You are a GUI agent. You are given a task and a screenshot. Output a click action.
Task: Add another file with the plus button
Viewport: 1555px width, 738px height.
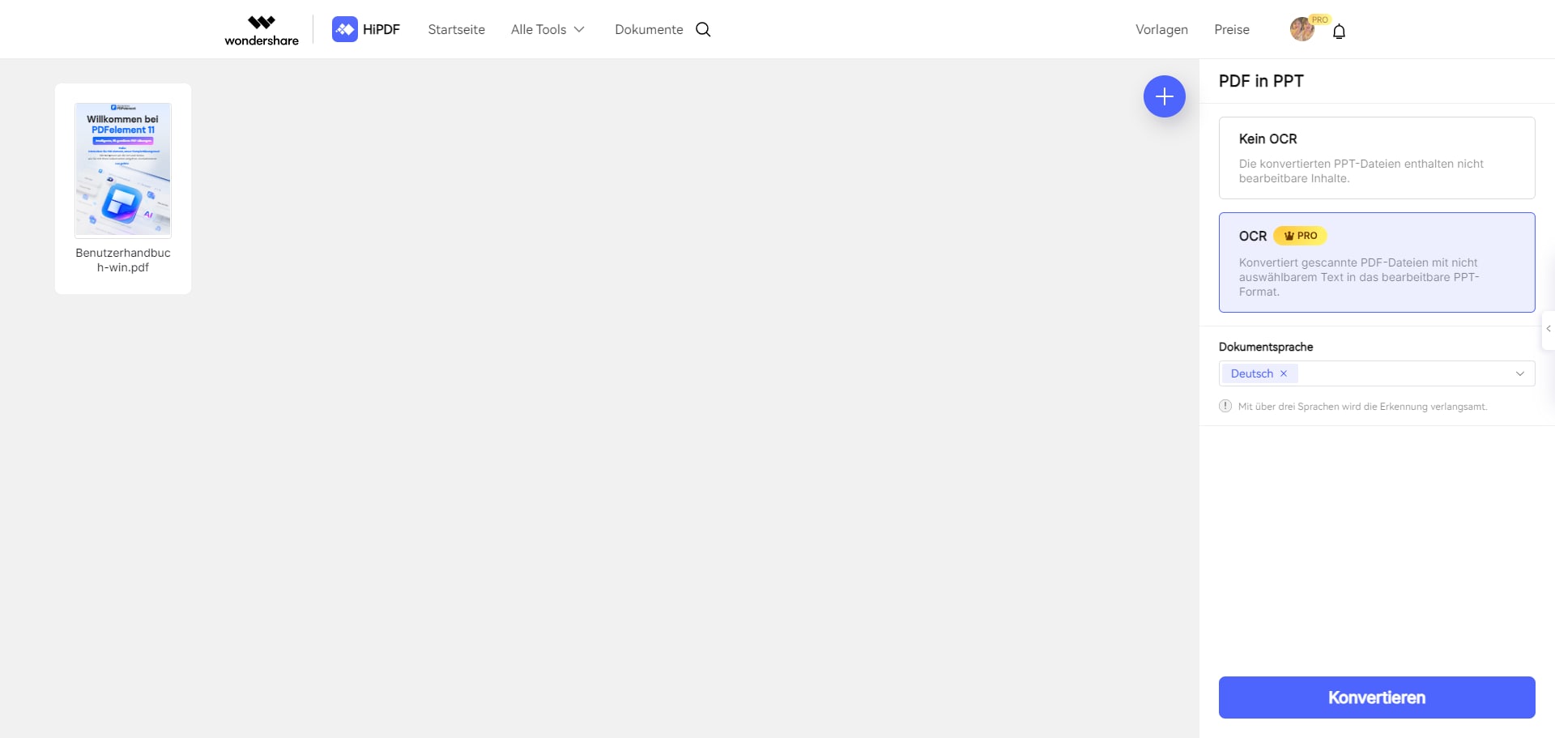click(1165, 96)
